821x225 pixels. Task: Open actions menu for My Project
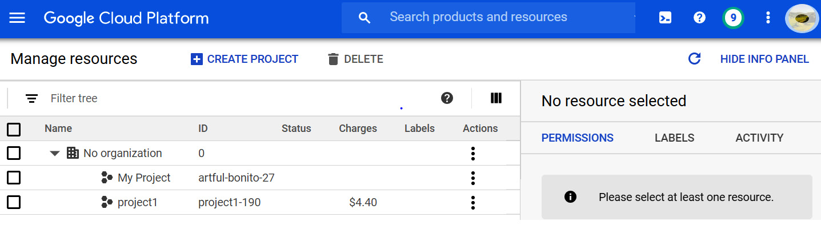tap(472, 178)
